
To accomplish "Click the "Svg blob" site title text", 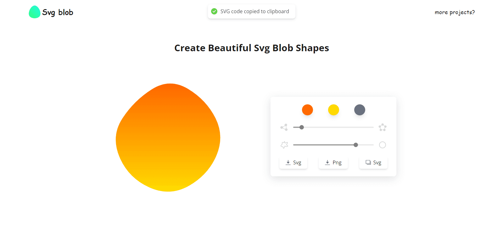I will click(x=58, y=12).
